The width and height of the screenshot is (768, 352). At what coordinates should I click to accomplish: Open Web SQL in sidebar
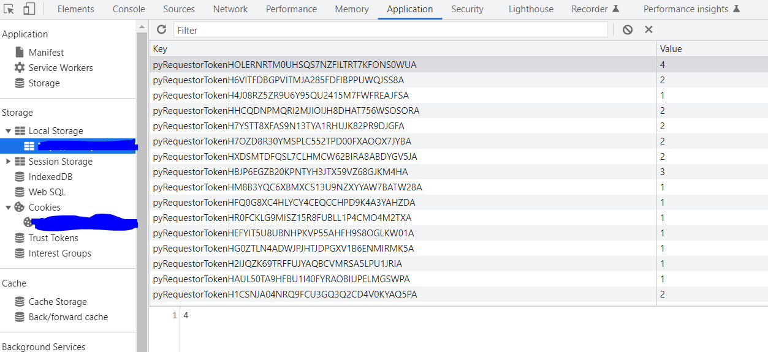[47, 192]
